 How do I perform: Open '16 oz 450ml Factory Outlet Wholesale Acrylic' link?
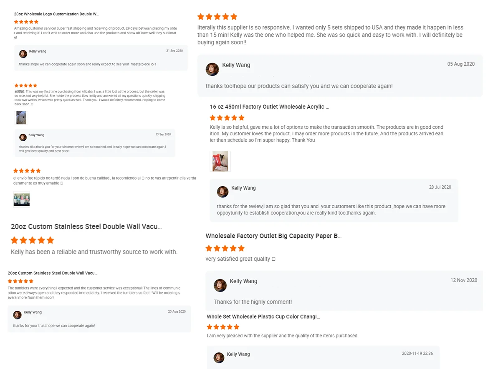point(269,107)
